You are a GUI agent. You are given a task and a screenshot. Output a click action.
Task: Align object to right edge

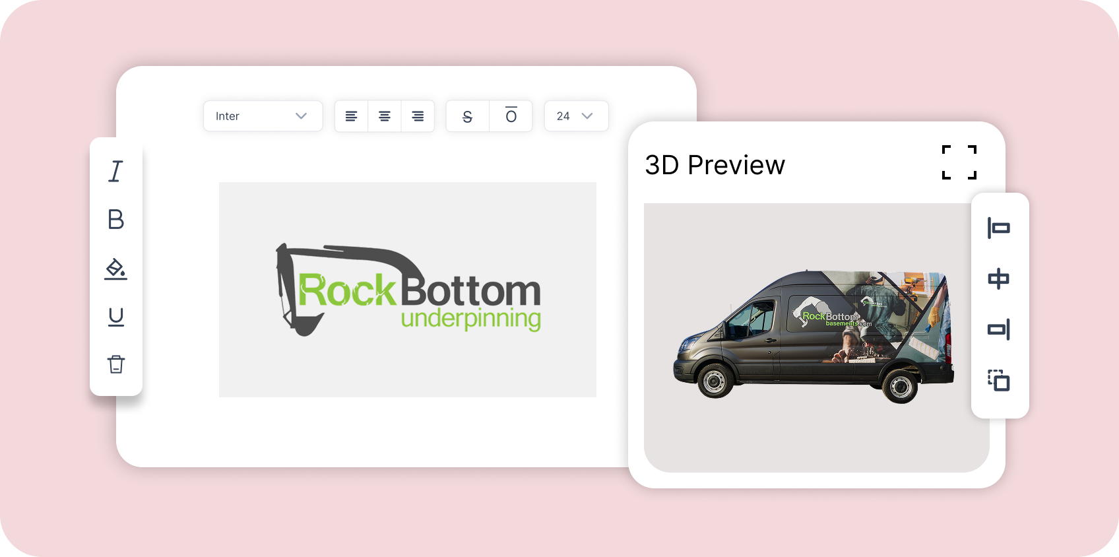pyautogui.click(x=999, y=329)
